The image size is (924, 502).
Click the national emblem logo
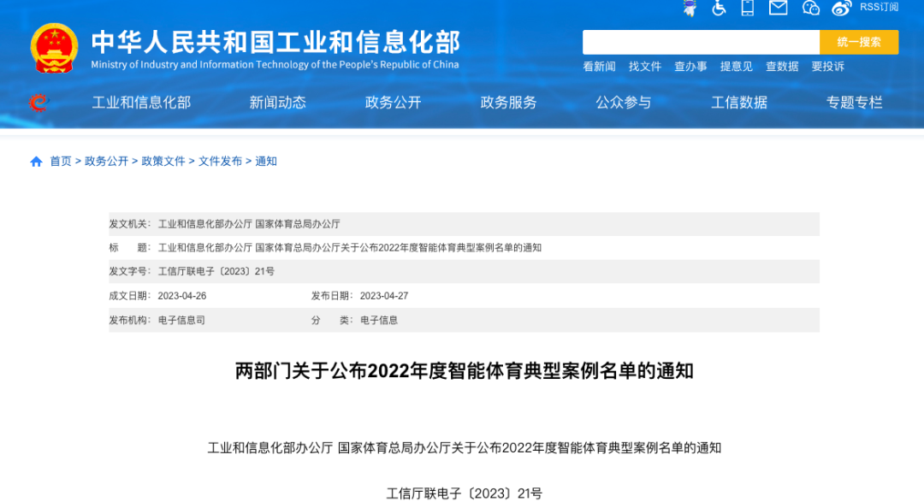tap(54, 48)
